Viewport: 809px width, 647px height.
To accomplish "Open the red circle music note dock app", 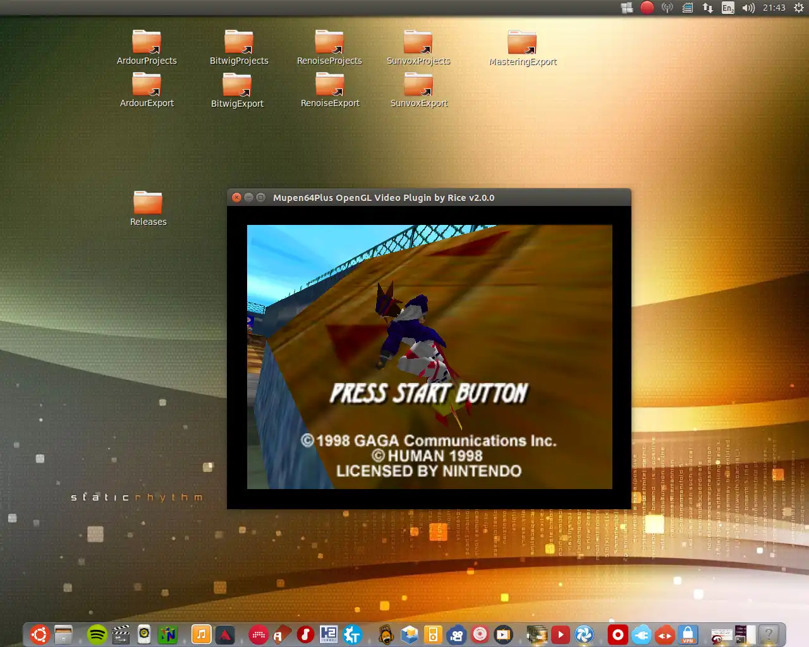I will click(305, 634).
